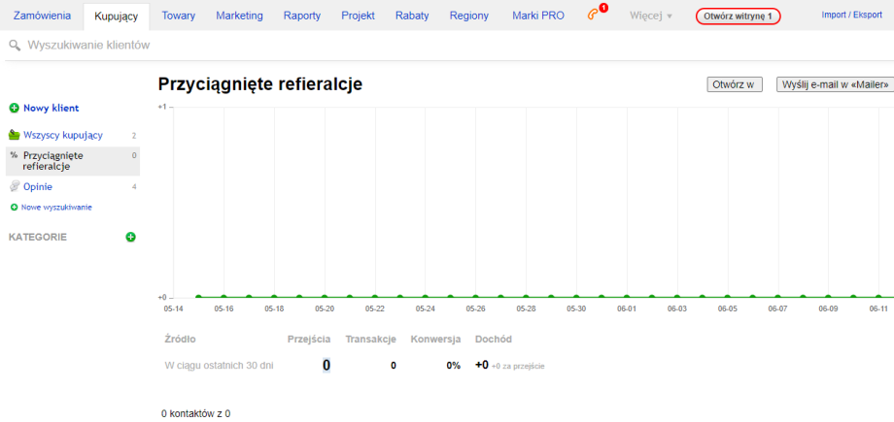Switch to the Towary tab
Image resolution: width=894 pixels, height=422 pixels.
179,16
